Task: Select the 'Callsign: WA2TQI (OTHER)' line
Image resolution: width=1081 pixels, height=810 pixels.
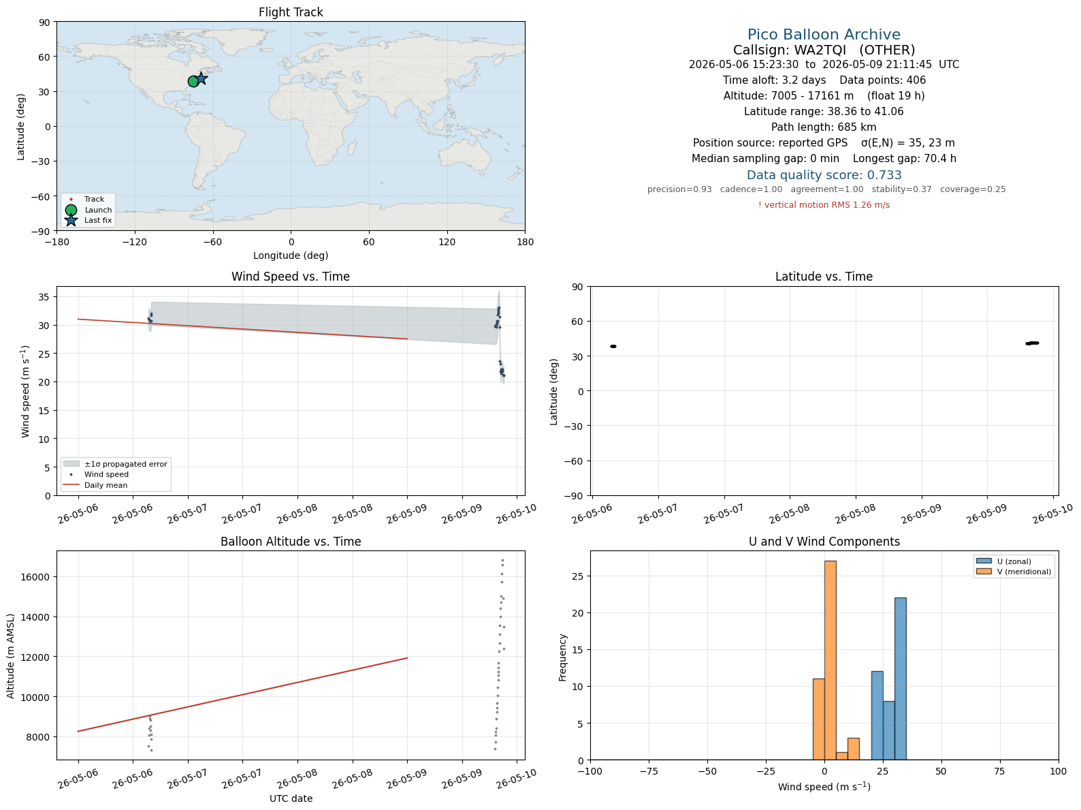Action: click(x=824, y=50)
